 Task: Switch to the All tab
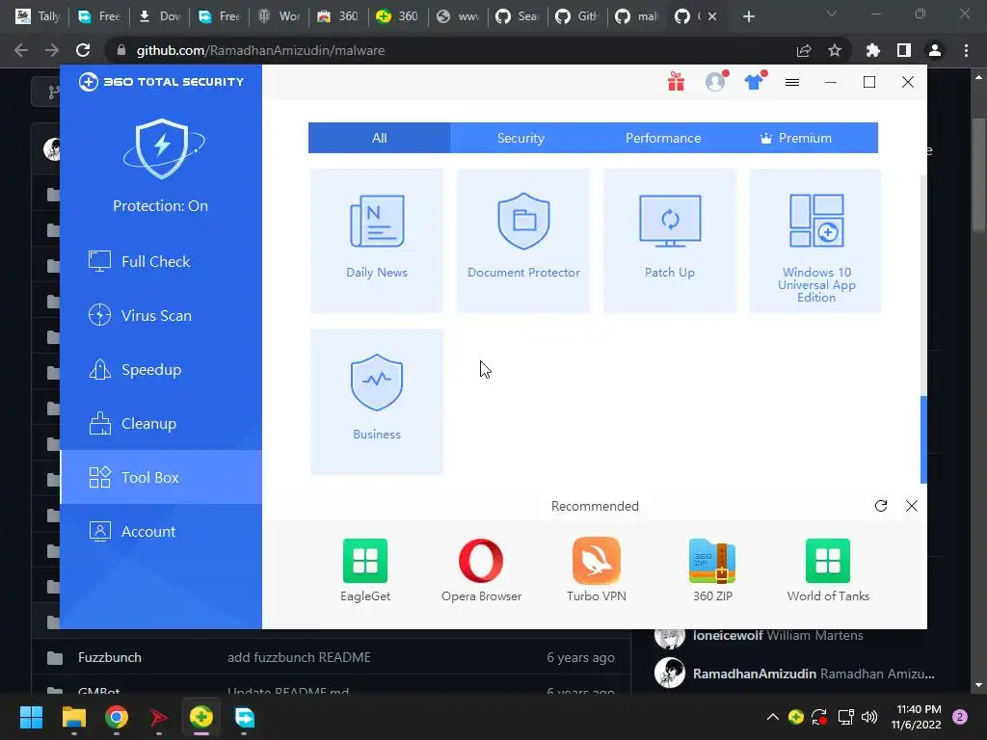tap(379, 138)
